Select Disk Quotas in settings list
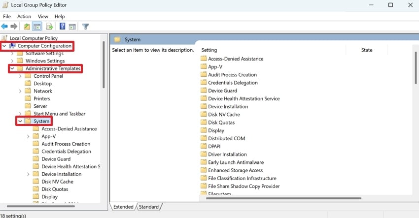Image resolution: width=419 pixels, height=218 pixels. tap(221, 123)
